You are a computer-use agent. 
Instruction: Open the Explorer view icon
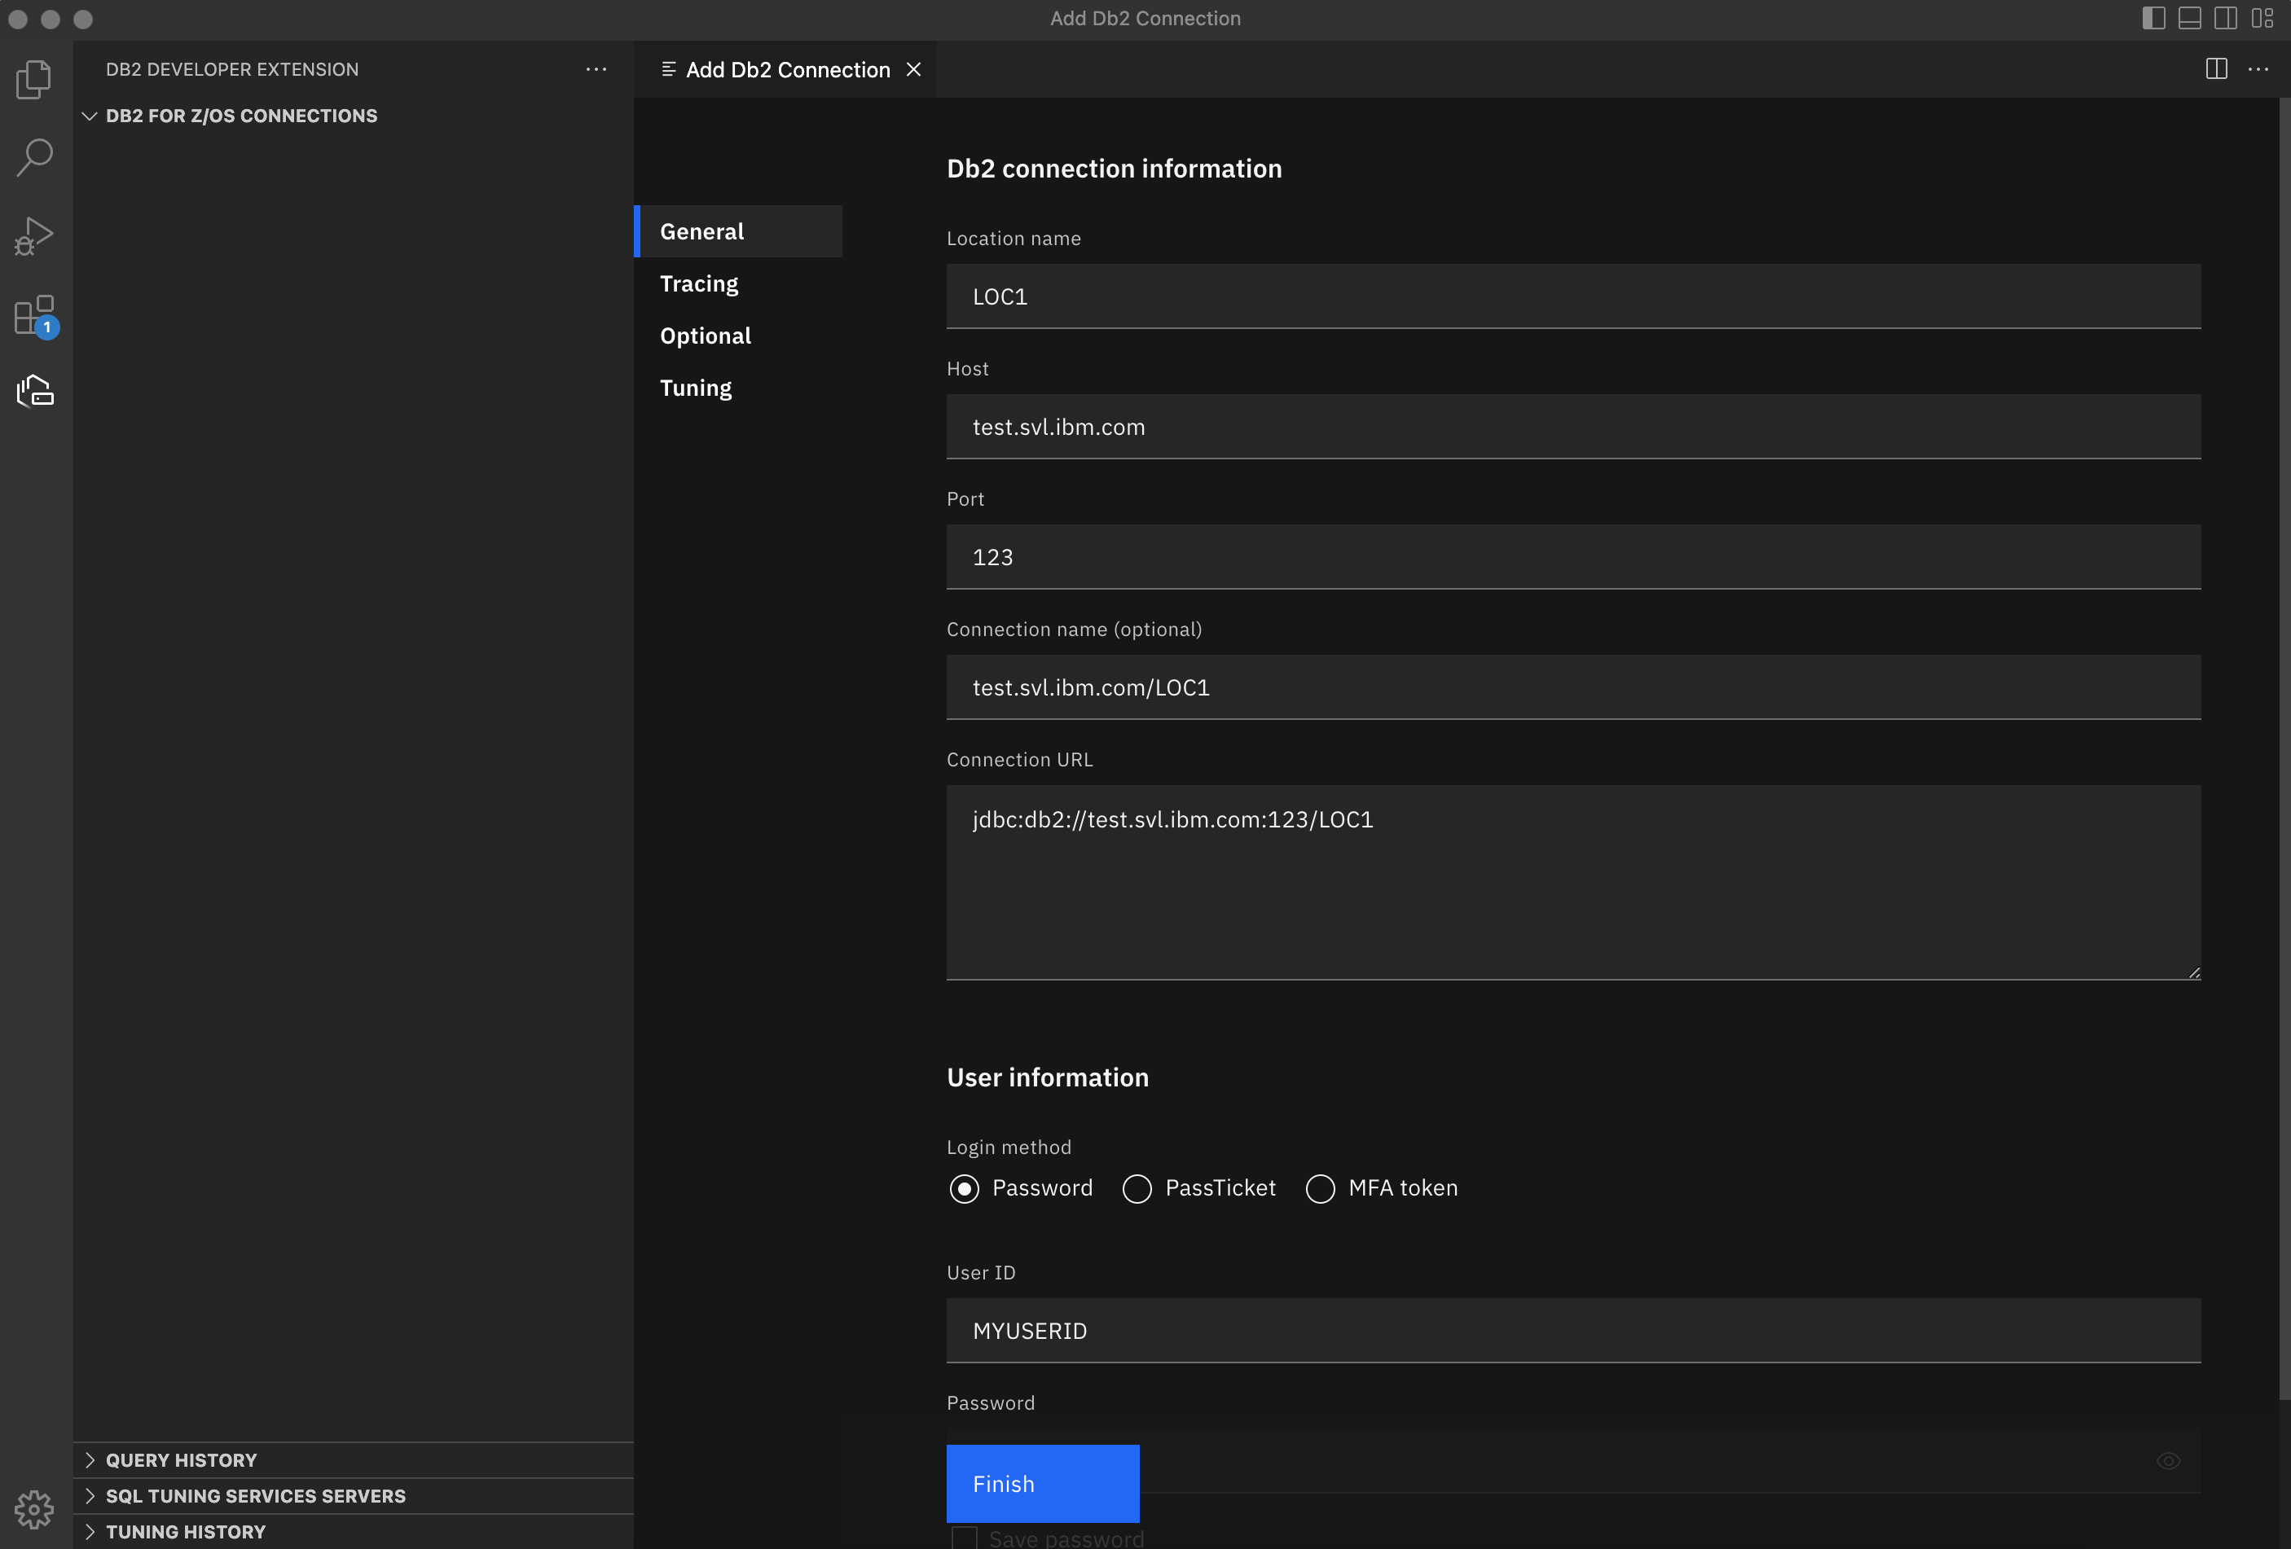point(34,79)
